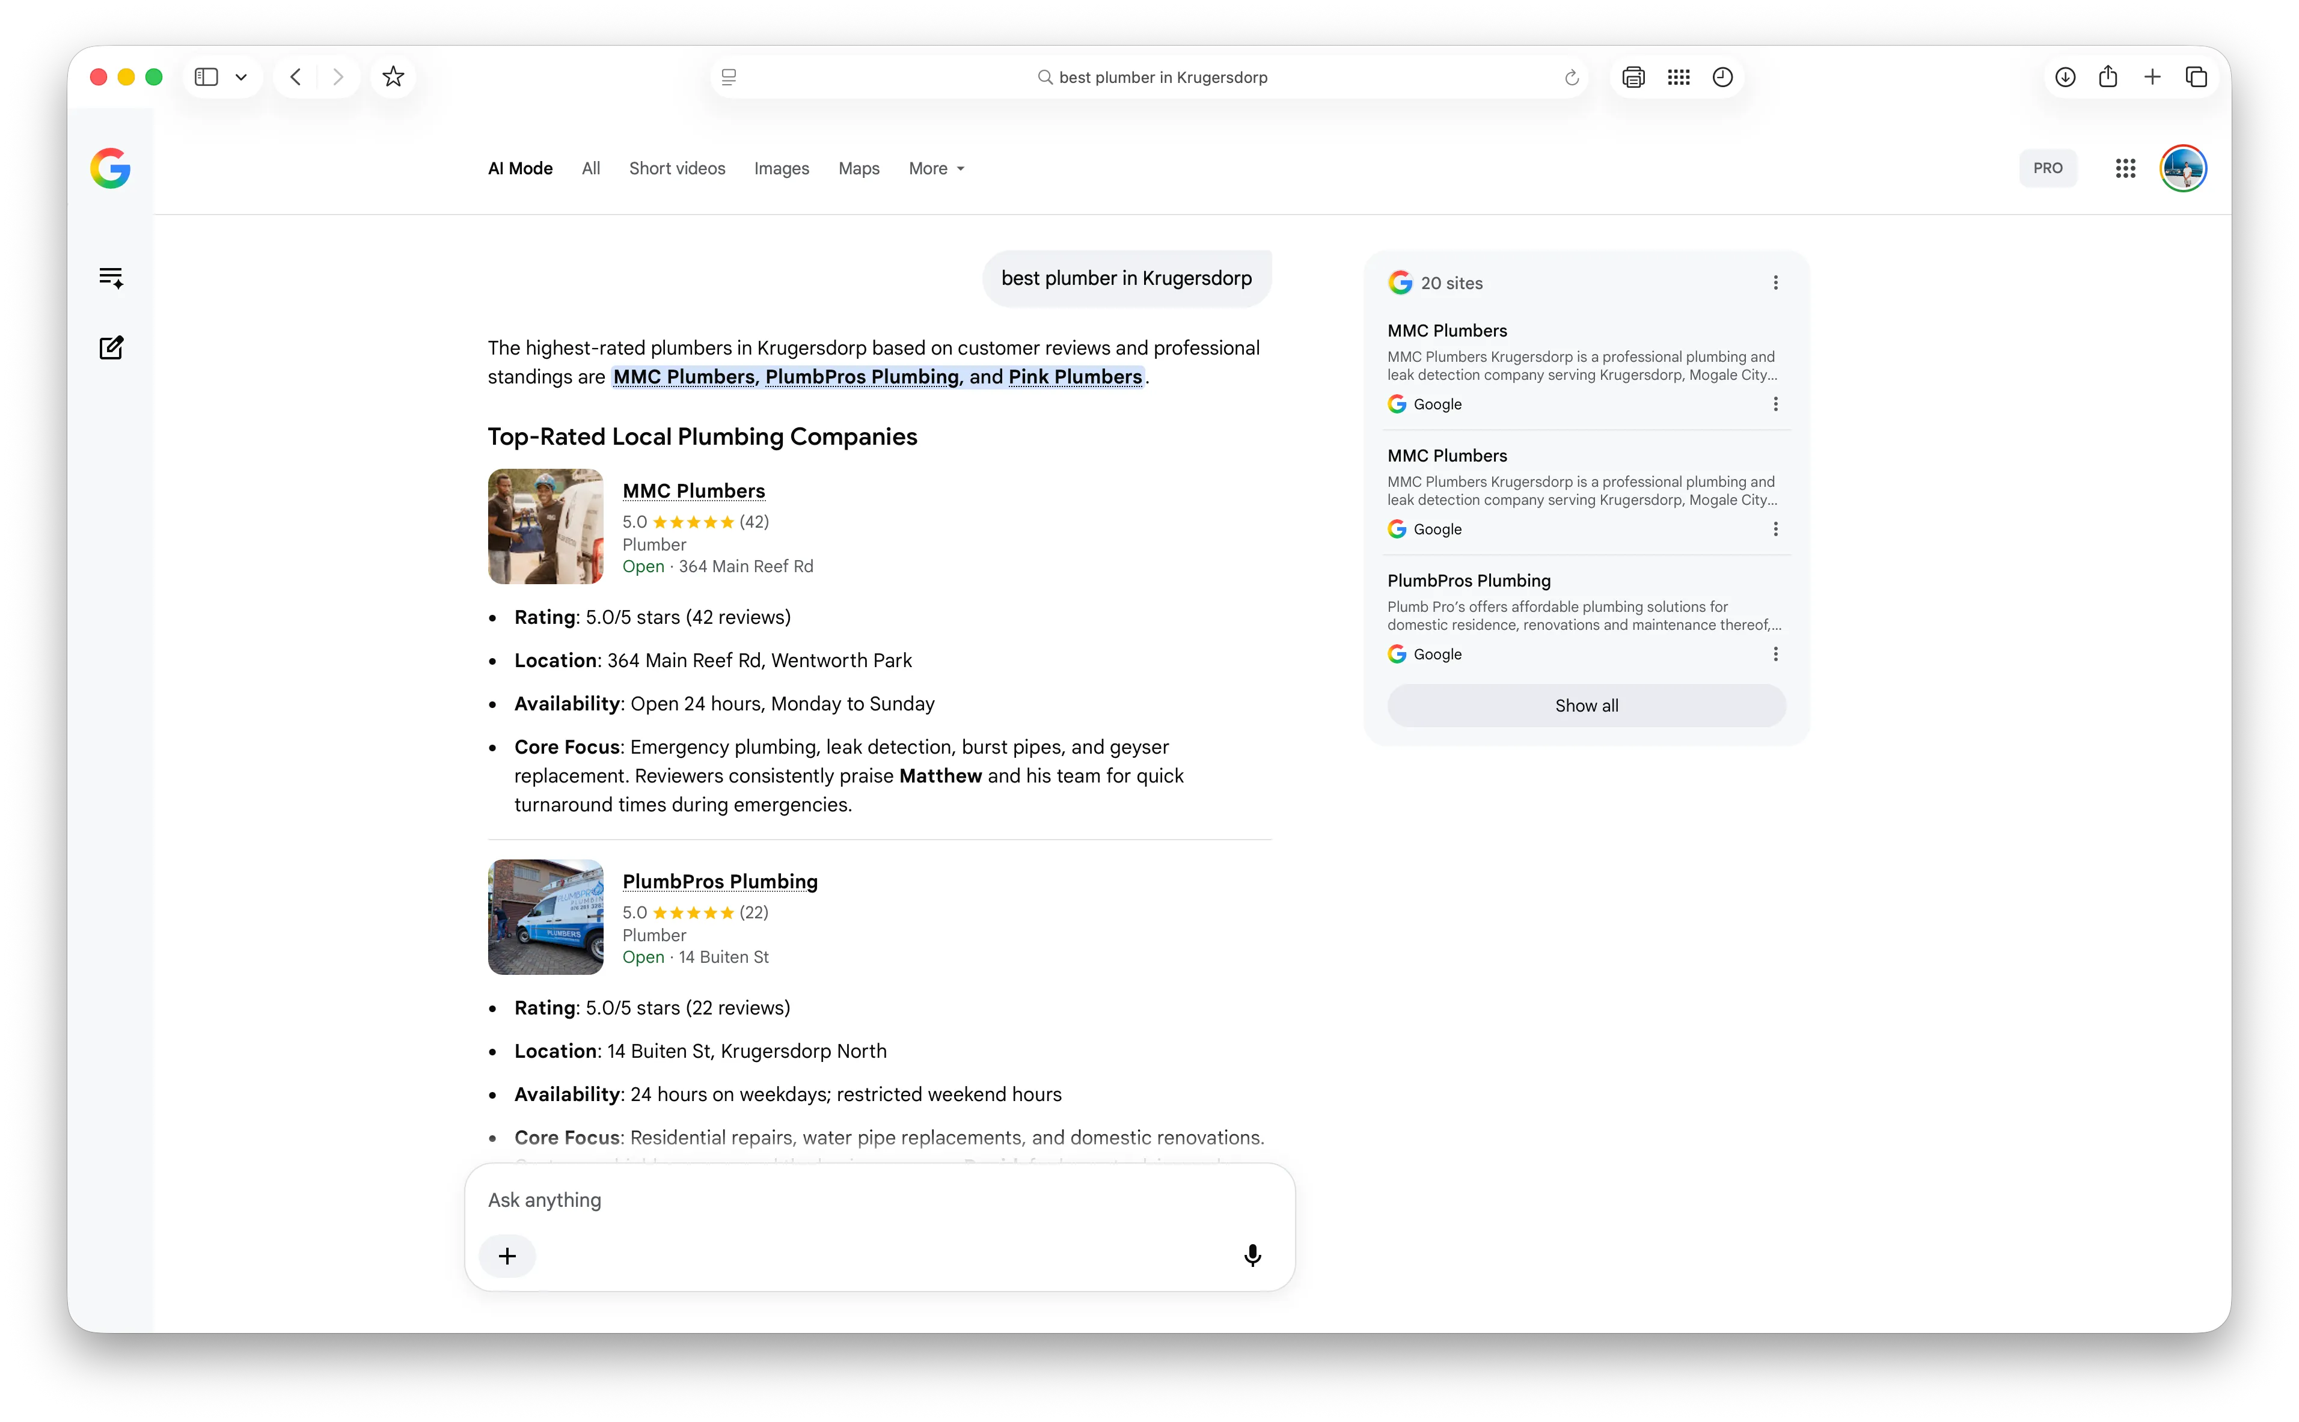Click Show all sites button
Screen dimensions: 2299x1422
click(x=1586, y=706)
